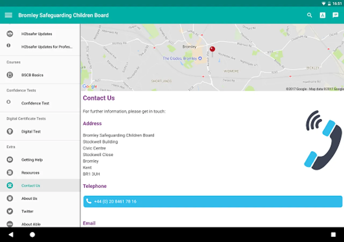The height and width of the screenshot is (242, 344).
Task: Click the BSCB Basics course icon
Action: coord(10,75)
